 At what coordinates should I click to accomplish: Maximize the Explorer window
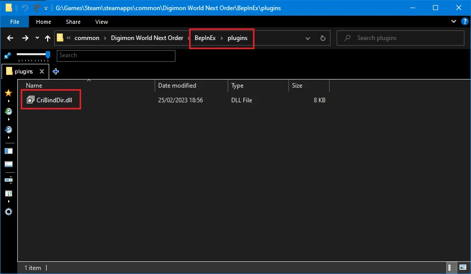436,8
